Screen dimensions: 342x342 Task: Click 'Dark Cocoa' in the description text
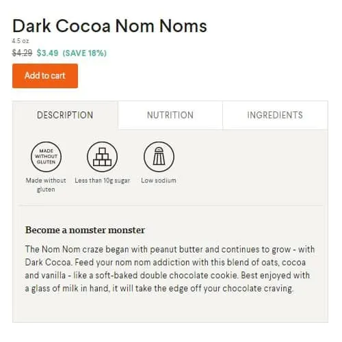47,262
